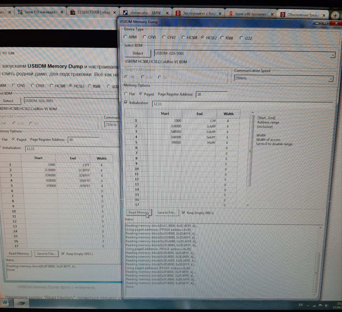Select HCS08 device type radio button
This screenshot has width=342, height=312.
point(183,37)
